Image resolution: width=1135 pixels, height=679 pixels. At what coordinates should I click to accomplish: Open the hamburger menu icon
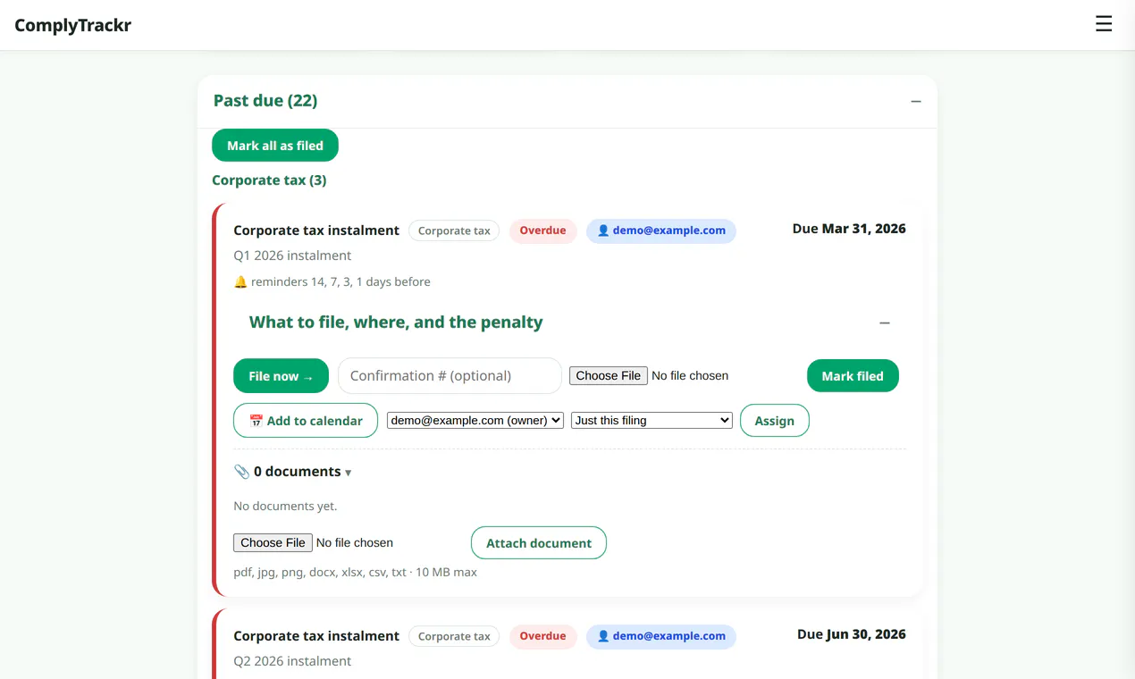(x=1104, y=24)
